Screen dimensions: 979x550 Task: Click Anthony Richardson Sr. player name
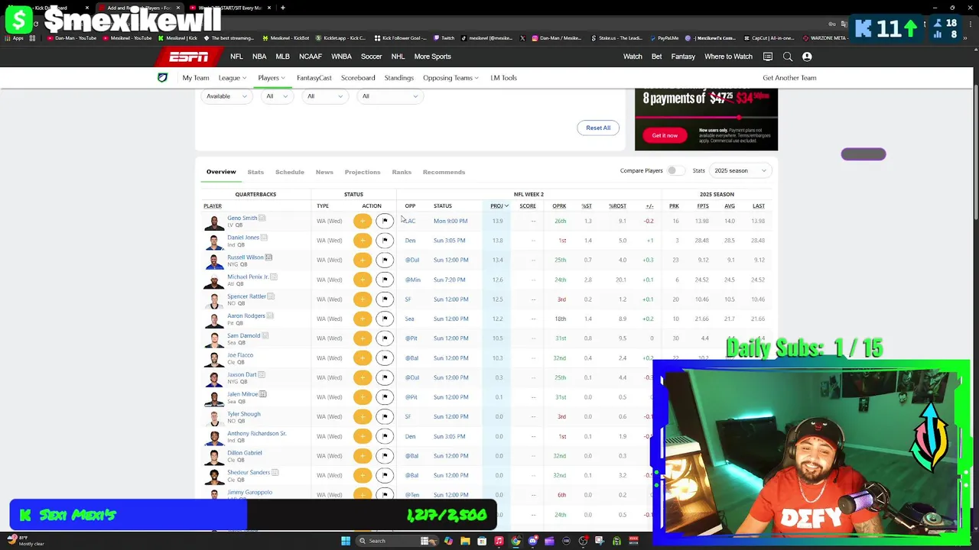click(257, 433)
